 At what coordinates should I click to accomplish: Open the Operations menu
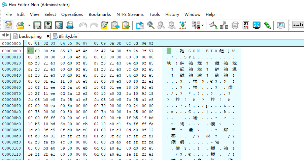[72, 15]
